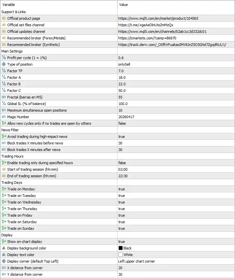Click the Black background color swatch
The height and width of the screenshot is (279, 235).
coord(120,248)
